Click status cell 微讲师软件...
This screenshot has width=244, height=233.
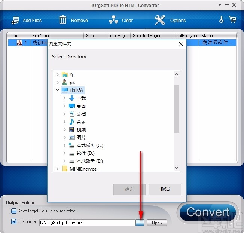pyautogui.click(x=217, y=43)
